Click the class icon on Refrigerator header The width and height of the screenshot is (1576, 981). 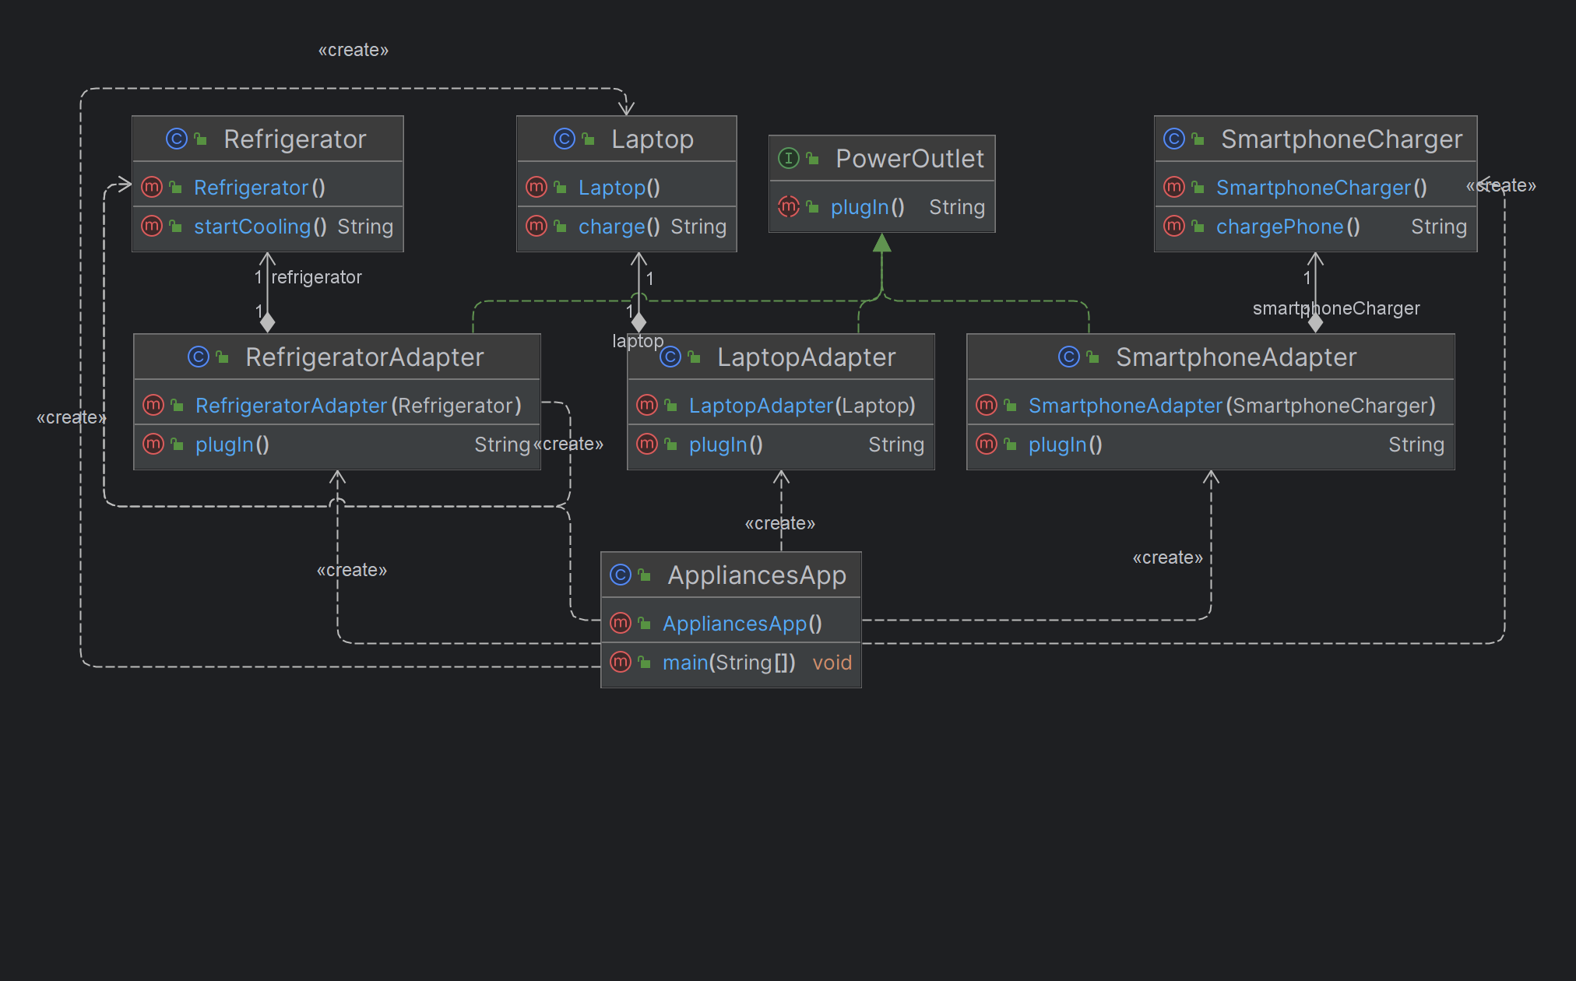click(178, 139)
